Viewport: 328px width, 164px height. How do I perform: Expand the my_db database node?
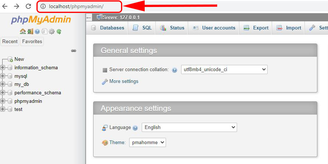click(3, 84)
